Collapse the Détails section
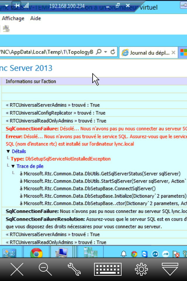Screen dimensions: 187x281 8,151
